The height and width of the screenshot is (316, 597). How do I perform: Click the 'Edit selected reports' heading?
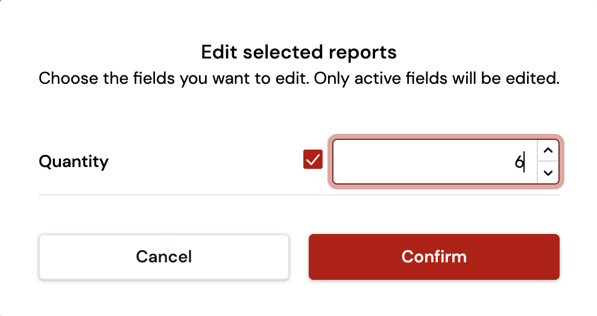pos(298,52)
